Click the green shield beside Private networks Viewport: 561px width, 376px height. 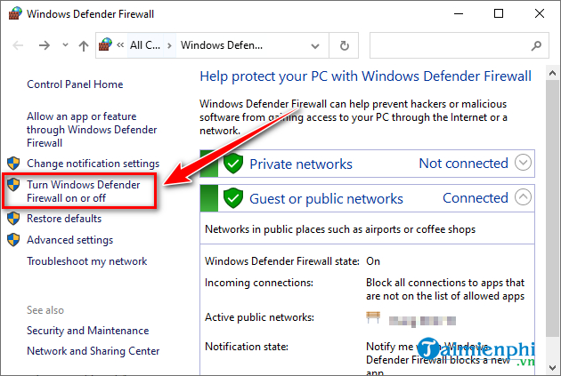click(233, 164)
